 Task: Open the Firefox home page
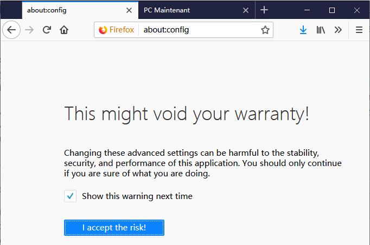click(x=64, y=30)
